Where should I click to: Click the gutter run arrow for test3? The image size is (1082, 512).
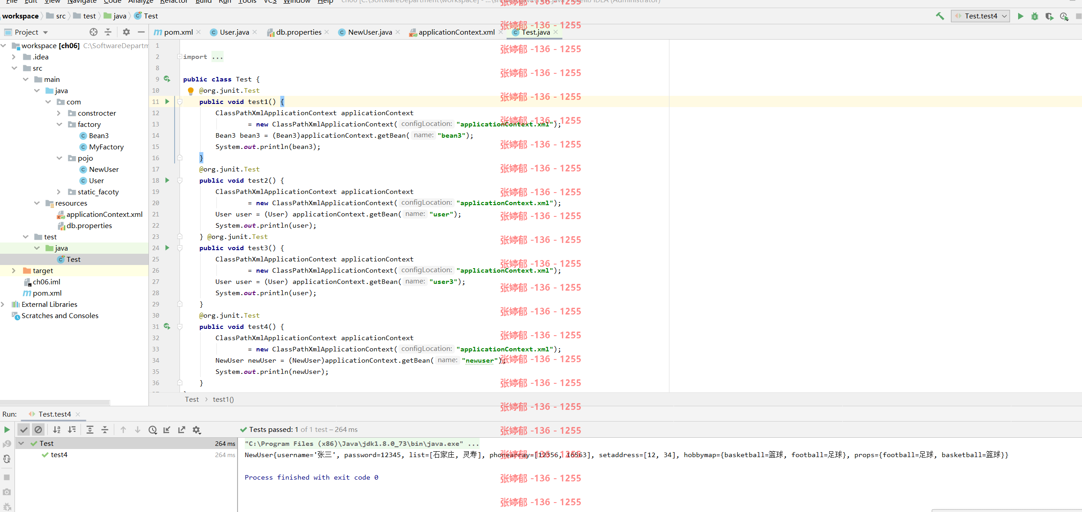pyautogui.click(x=167, y=248)
